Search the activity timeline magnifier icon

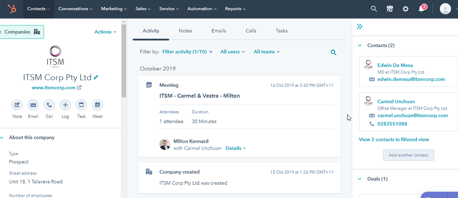tap(333, 53)
